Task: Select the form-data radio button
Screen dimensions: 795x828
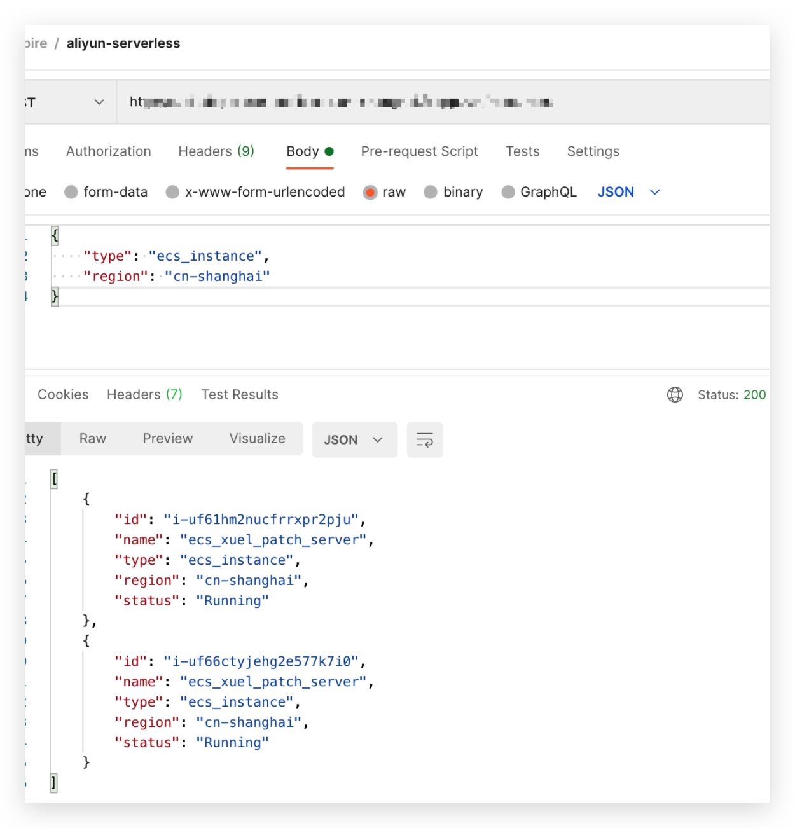Action: pos(71,192)
